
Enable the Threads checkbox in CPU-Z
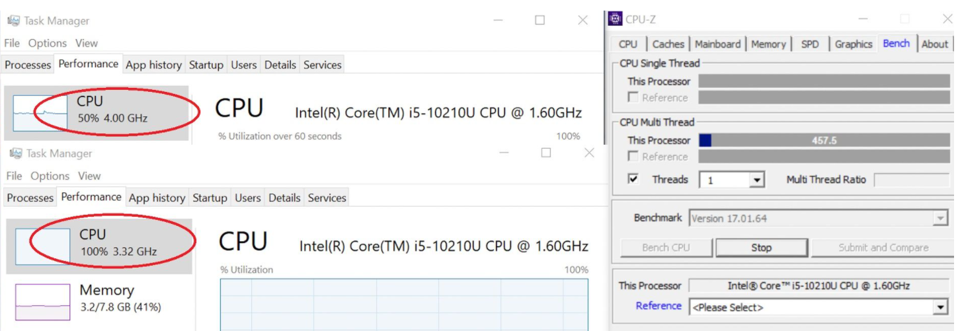tap(633, 179)
